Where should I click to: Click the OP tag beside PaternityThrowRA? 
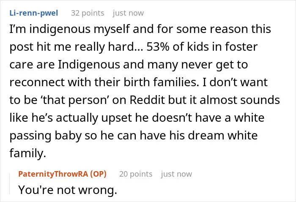click(x=98, y=174)
